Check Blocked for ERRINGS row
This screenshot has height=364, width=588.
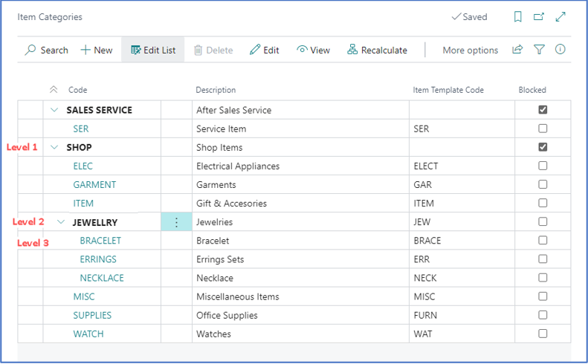[543, 259]
